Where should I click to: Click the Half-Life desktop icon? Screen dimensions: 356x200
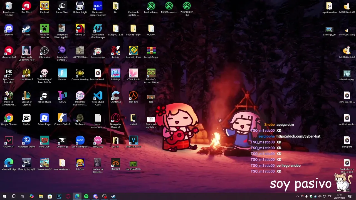pyautogui.click(x=133, y=97)
